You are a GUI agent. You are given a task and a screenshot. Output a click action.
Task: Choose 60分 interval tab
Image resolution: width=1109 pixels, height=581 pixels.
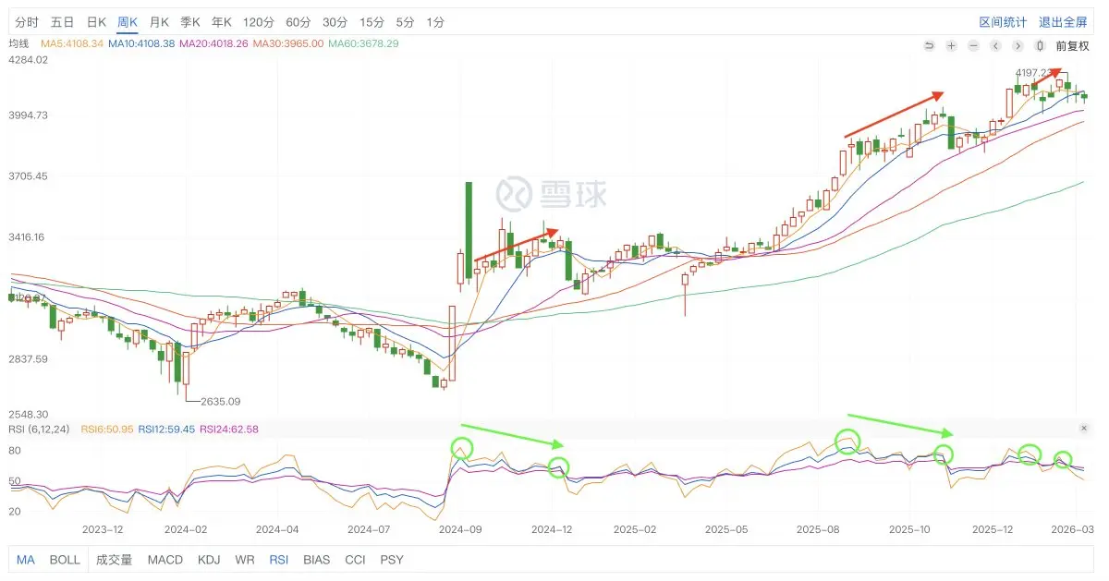pyautogui.click(x=299, y=21)
